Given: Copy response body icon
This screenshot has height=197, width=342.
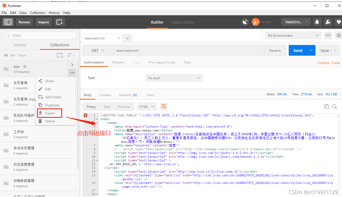Looking at the screenshot, I should (x=326, y=107).
